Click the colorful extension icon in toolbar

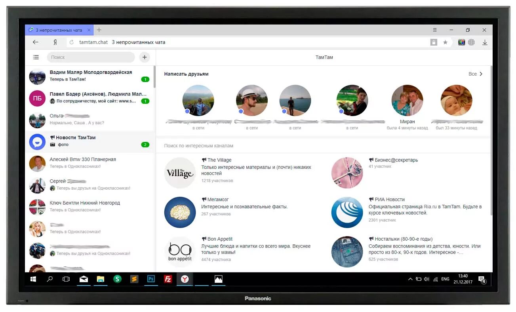point(461,42)
